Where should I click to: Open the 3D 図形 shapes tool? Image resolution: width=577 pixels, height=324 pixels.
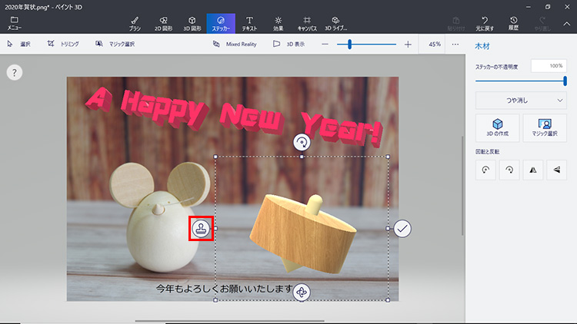[x=192, y=22]
